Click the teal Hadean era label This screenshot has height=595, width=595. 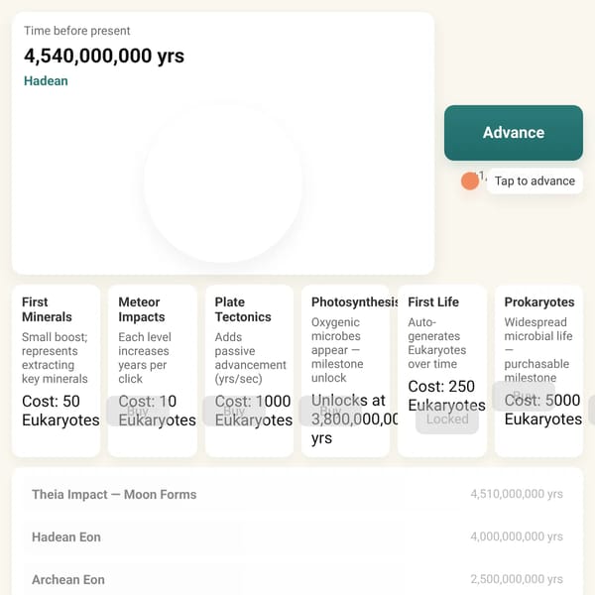46,81
